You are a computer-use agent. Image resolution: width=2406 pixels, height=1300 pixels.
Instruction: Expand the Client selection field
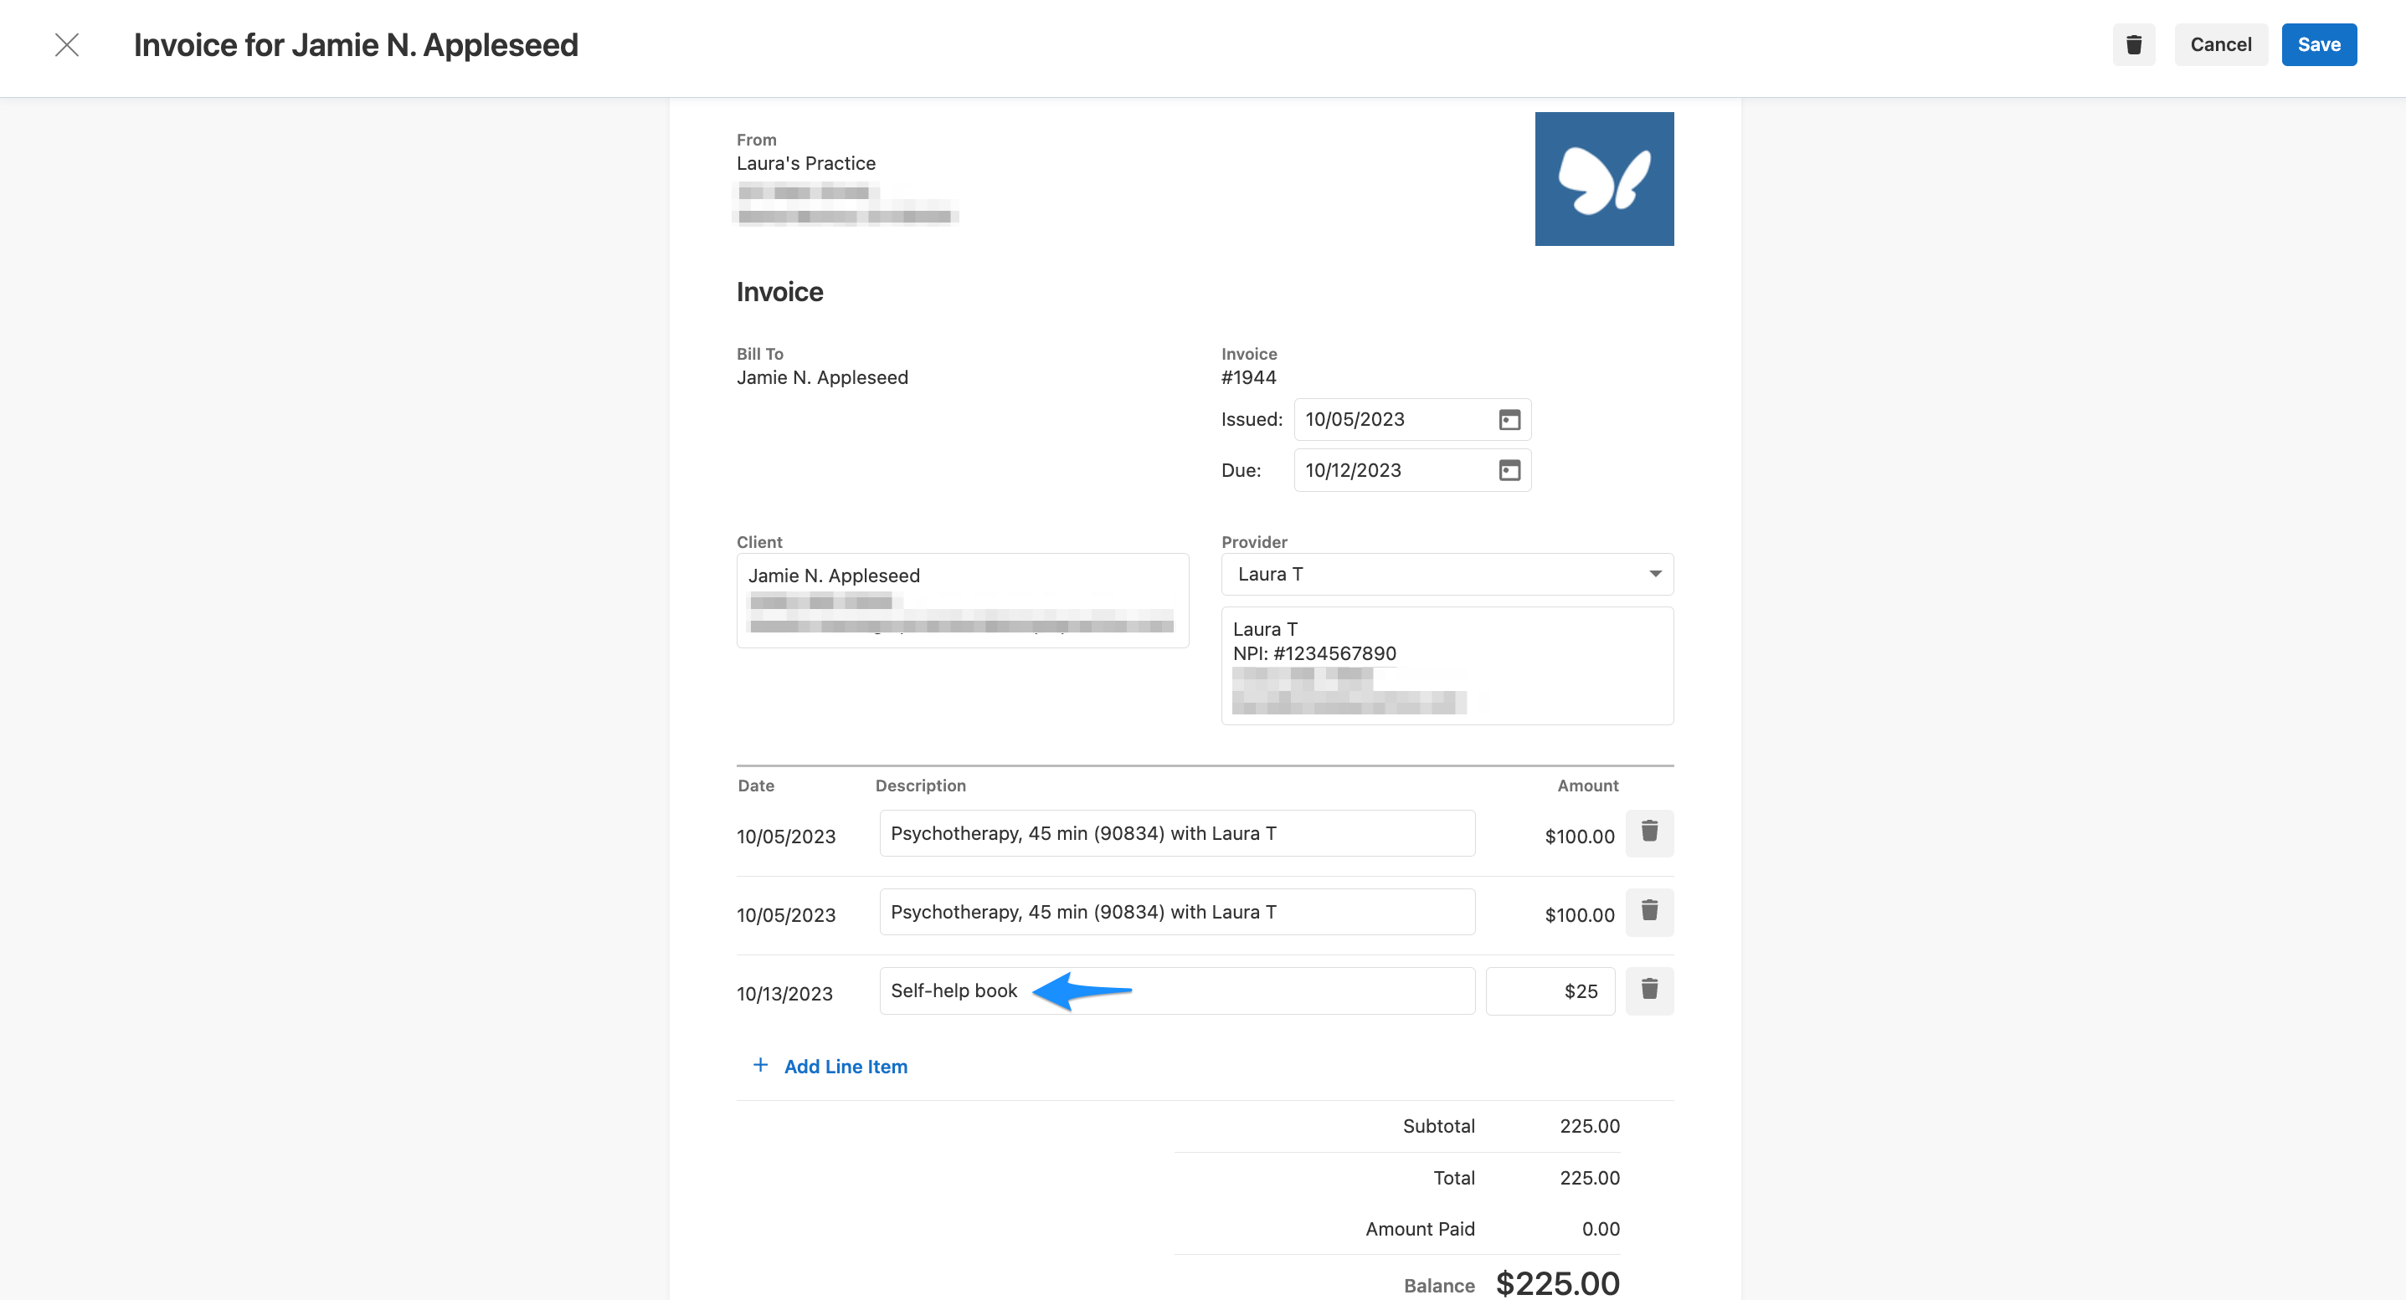click(963, 600)
